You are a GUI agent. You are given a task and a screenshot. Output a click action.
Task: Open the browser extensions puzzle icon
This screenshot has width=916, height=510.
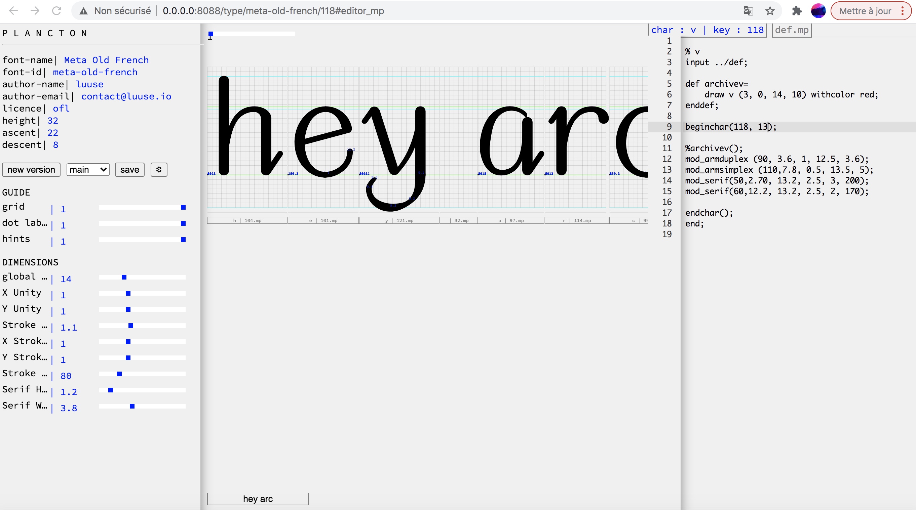(x=797, y=11)
